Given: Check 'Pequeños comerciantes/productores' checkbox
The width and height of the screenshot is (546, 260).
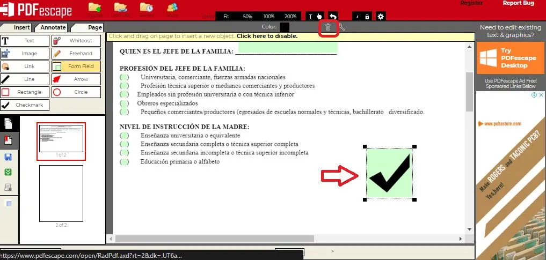Looking at the screenshot, I should click(125, 112).
